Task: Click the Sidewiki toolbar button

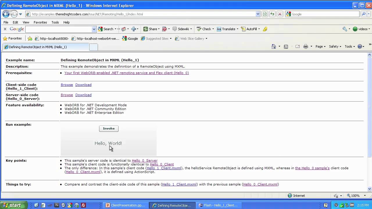Action: (182, 29)
